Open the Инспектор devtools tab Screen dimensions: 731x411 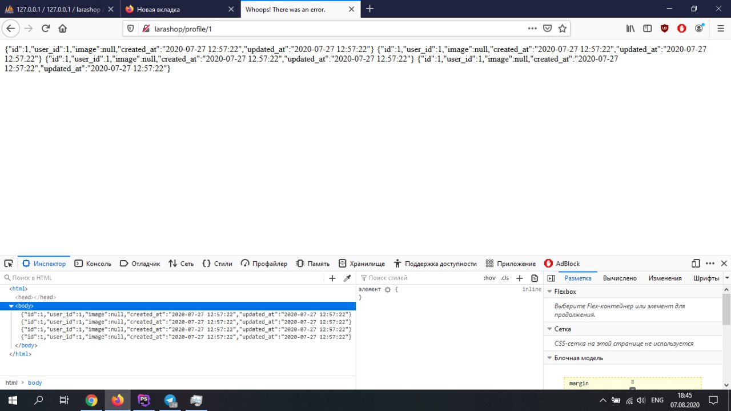[44, 264]
